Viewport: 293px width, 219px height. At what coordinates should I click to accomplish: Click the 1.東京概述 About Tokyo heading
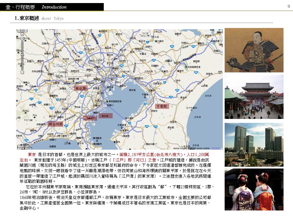point(39,18)
